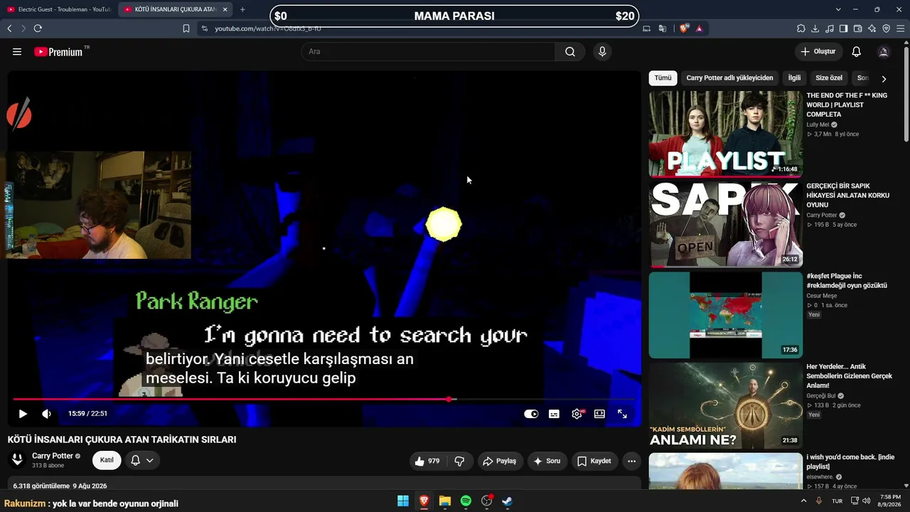Open the Plague Inc video thumbnail
Image resolution: width=910 pixels, height=512 pixels.
click(x=725, y=315)
